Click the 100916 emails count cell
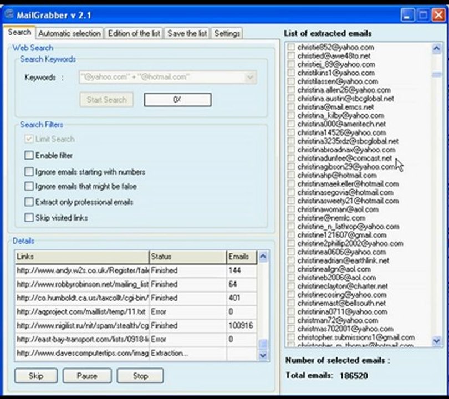This screenshot has width=449, height=399. point(242,325)
